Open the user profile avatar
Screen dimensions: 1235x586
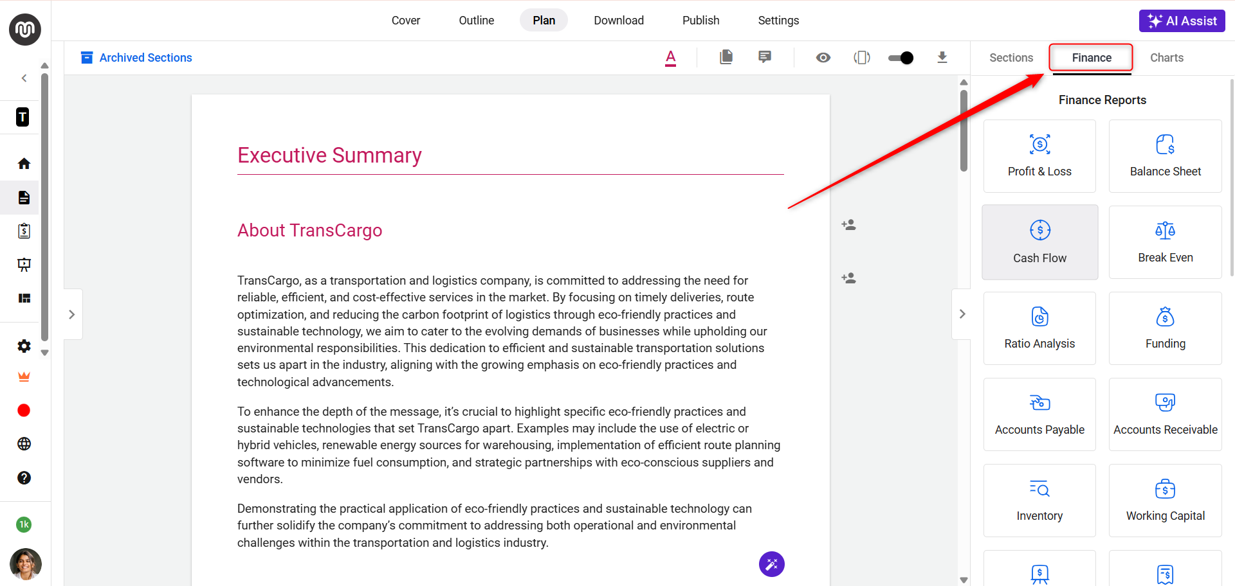(x=26, y=564)
